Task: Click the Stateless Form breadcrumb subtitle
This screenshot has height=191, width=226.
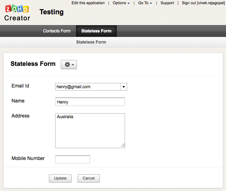Action: click(91, 42)
